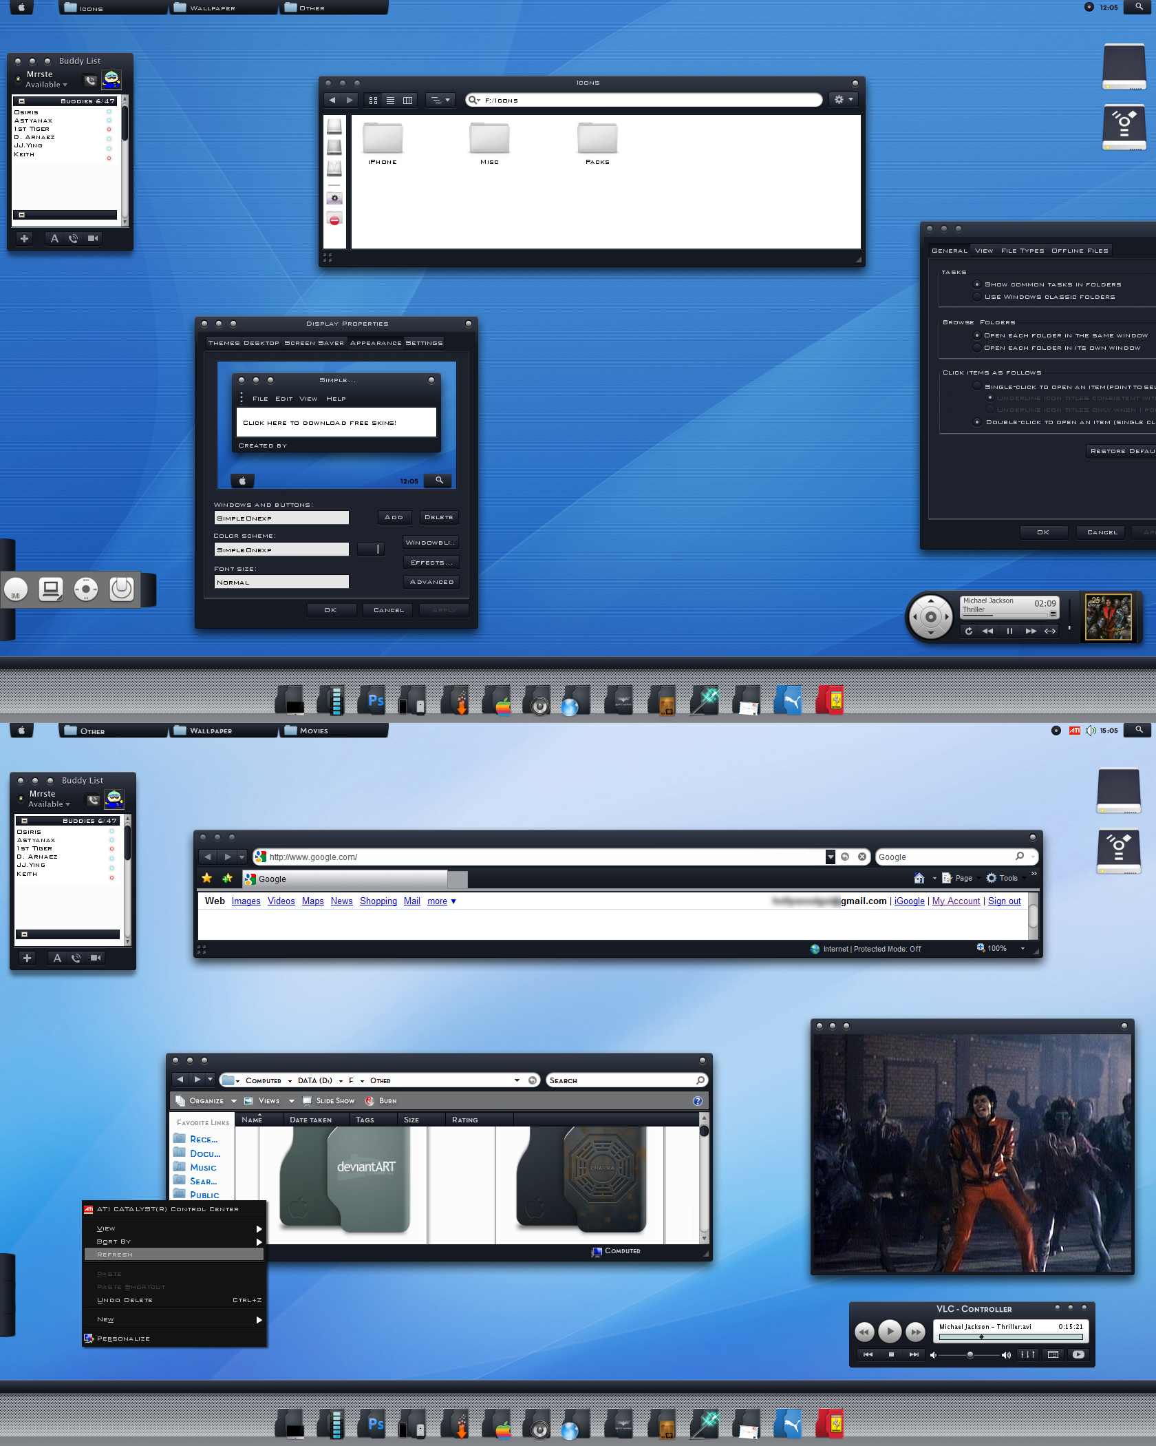This screenshot has width=1156, height=1446.
Task: Click the Advanced button in Display Properties
Action: (431, 582)
